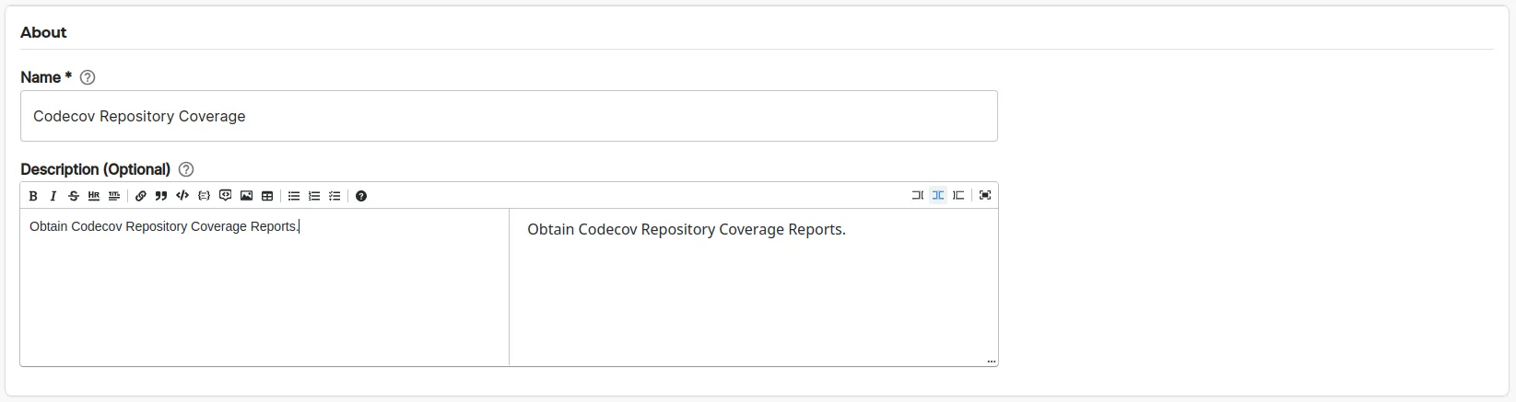
Task: Open the markdown help guide icon
Action: 361,196
